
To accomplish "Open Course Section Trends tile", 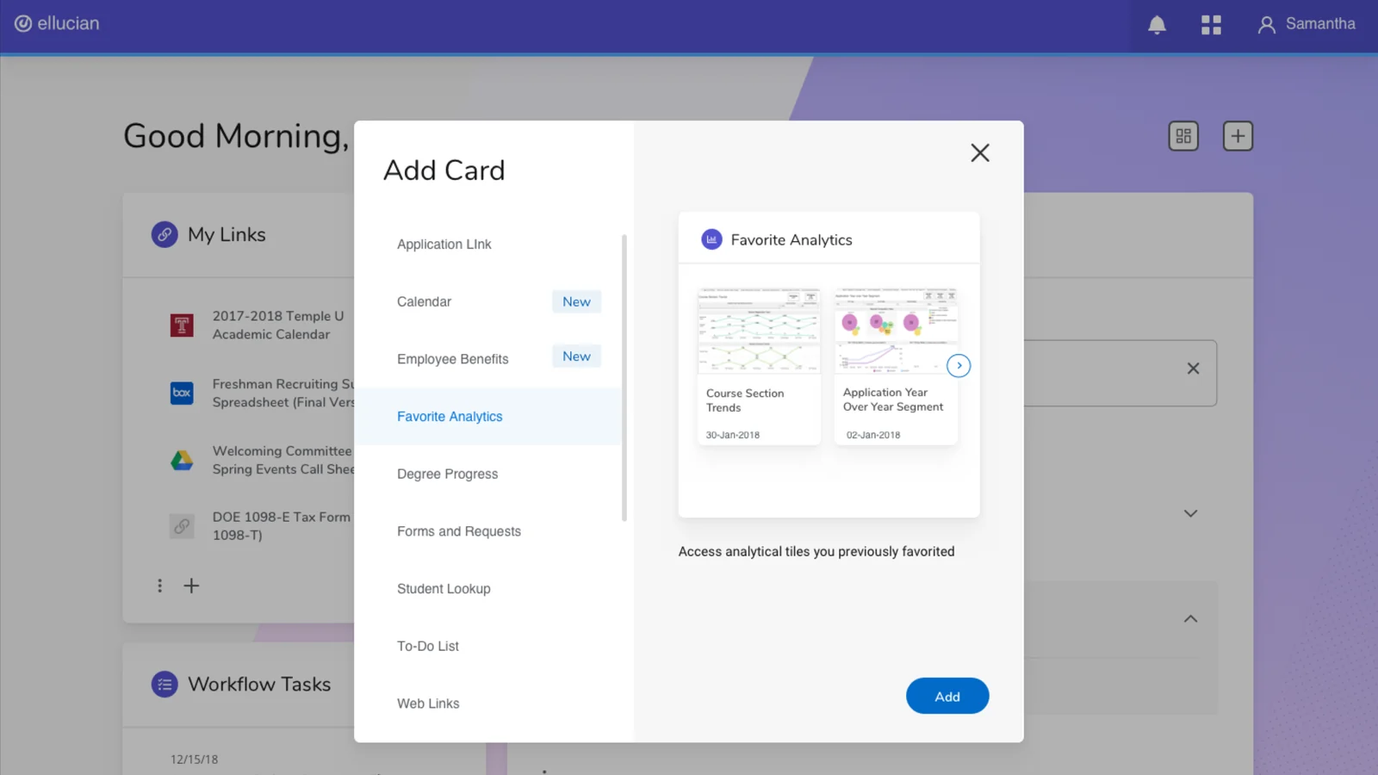I will (759, 366).
